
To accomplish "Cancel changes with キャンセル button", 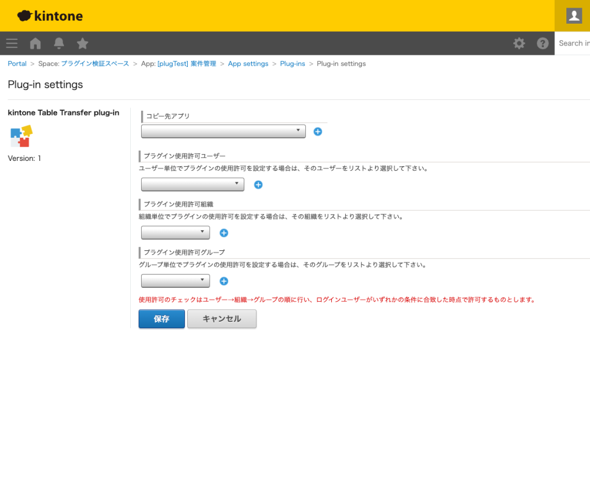I will 222,318.
